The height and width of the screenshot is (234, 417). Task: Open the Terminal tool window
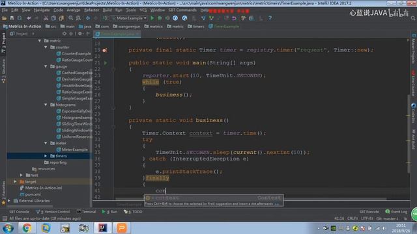click(x=86, y=212)
